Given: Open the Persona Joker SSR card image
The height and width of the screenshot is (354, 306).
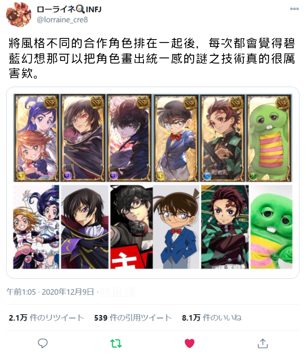Looking at the screenshot, I should tap(129, 138).
